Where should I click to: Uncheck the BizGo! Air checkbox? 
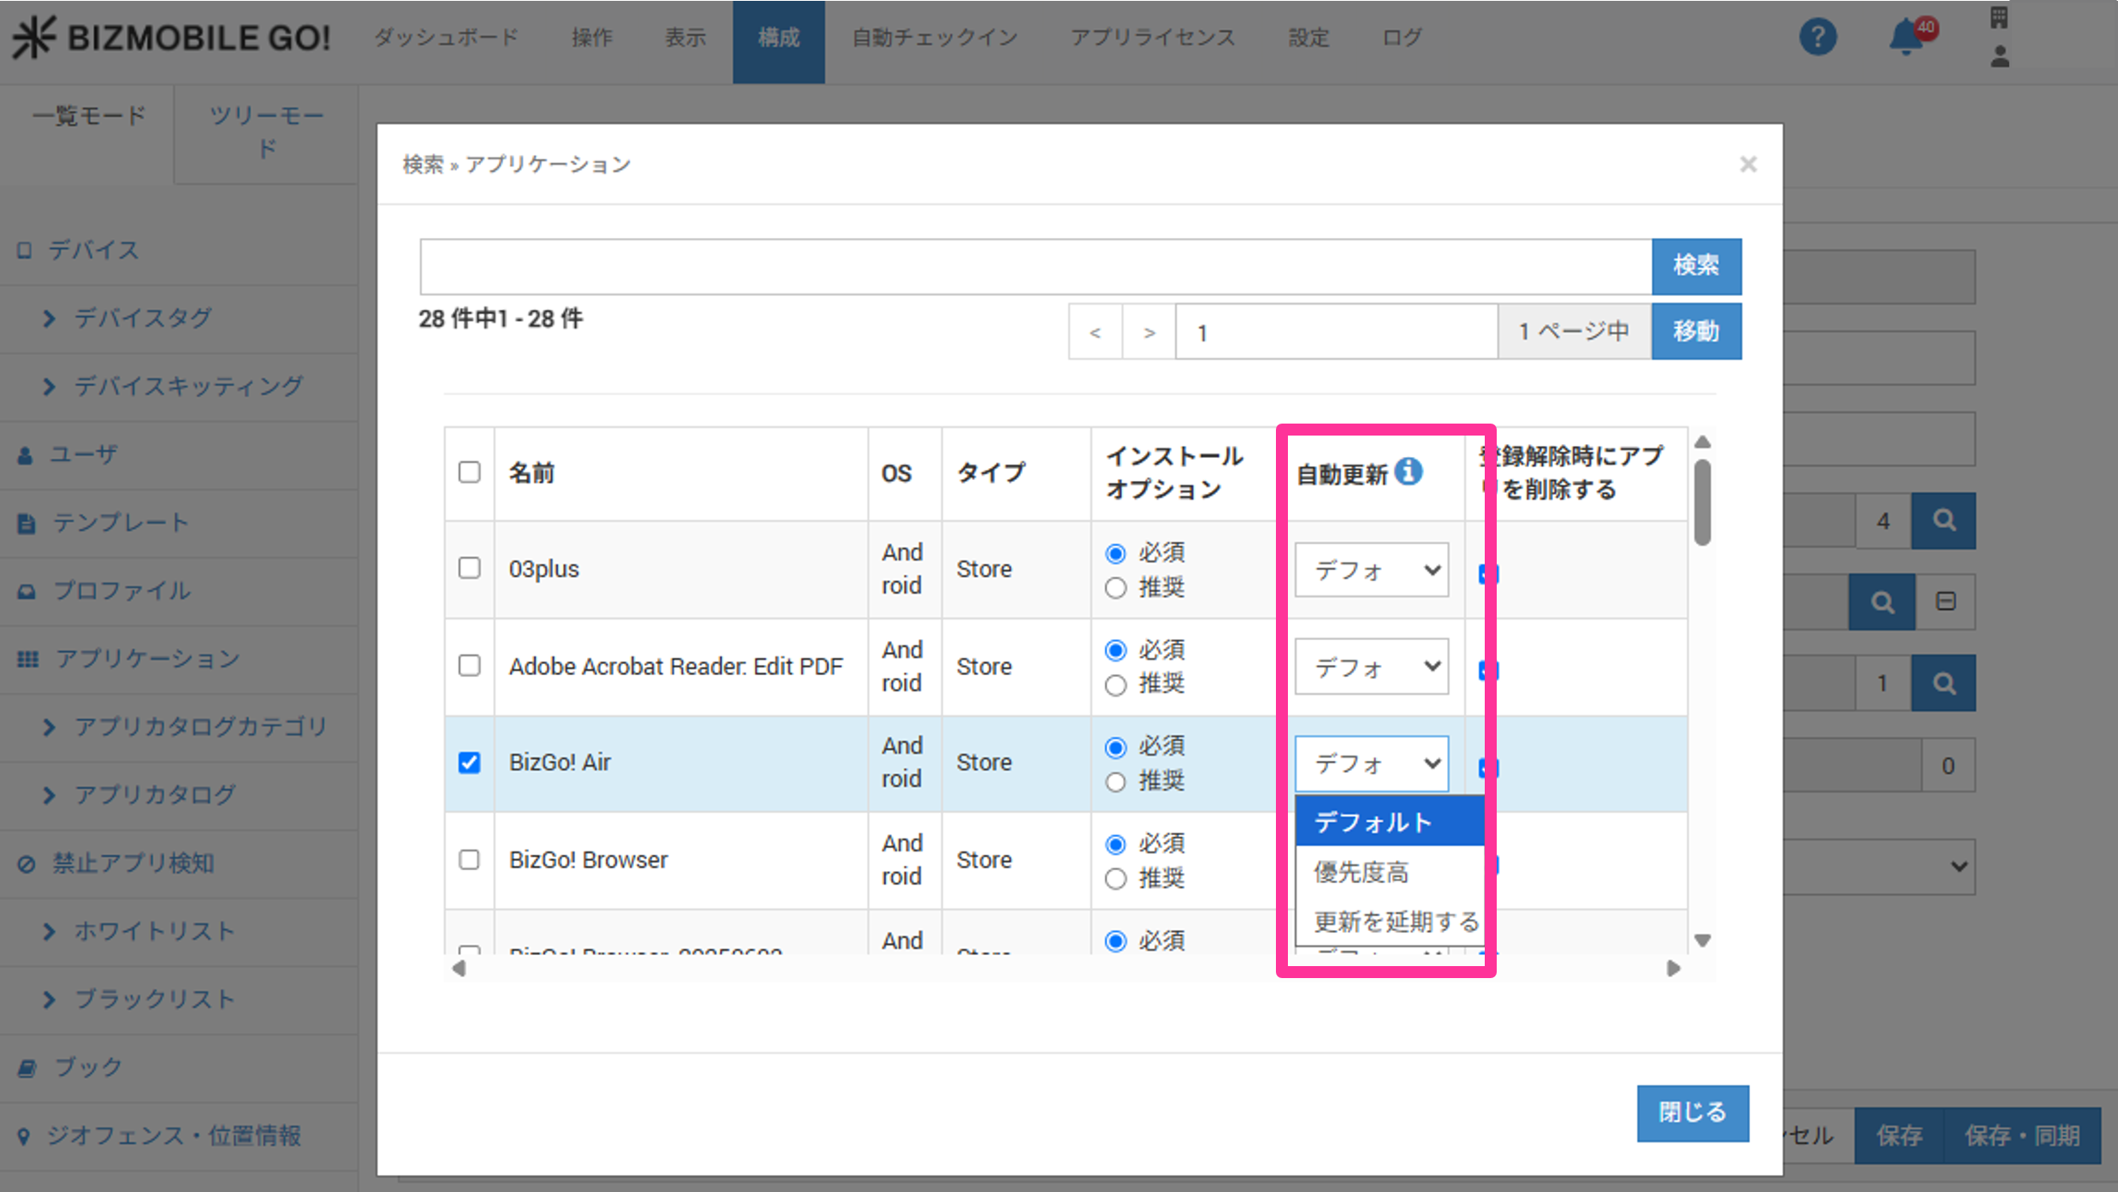pos(469,762)
